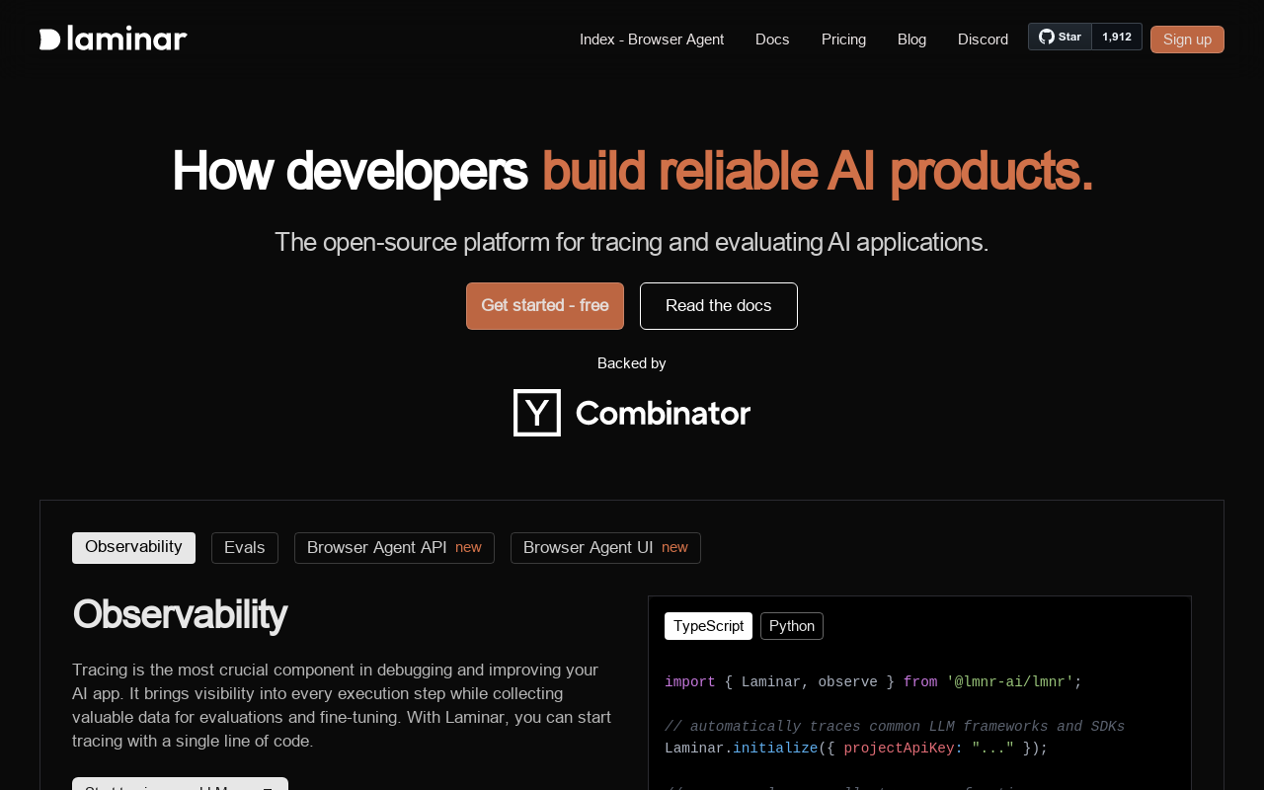The width and height of the screenshot is (1264, 790).
Task: Select TypeScript code tab
Action: [x=708, y=626]
